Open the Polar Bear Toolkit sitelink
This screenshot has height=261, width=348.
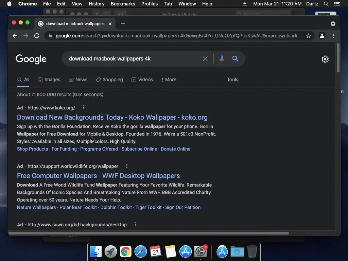pyautogui.click(x=78, y=207)
